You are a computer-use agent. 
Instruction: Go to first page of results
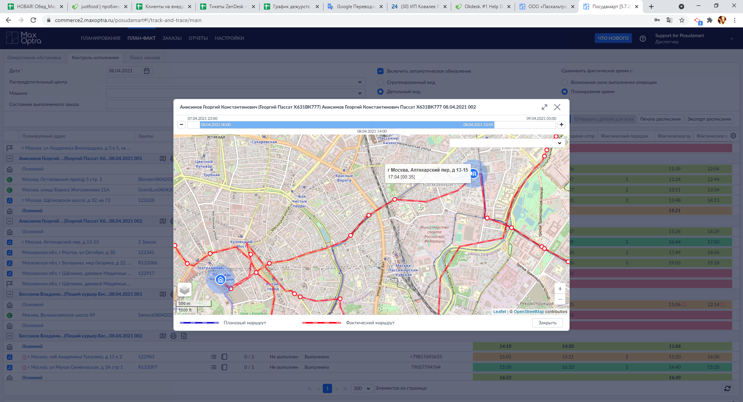click(x=310, y=388)
